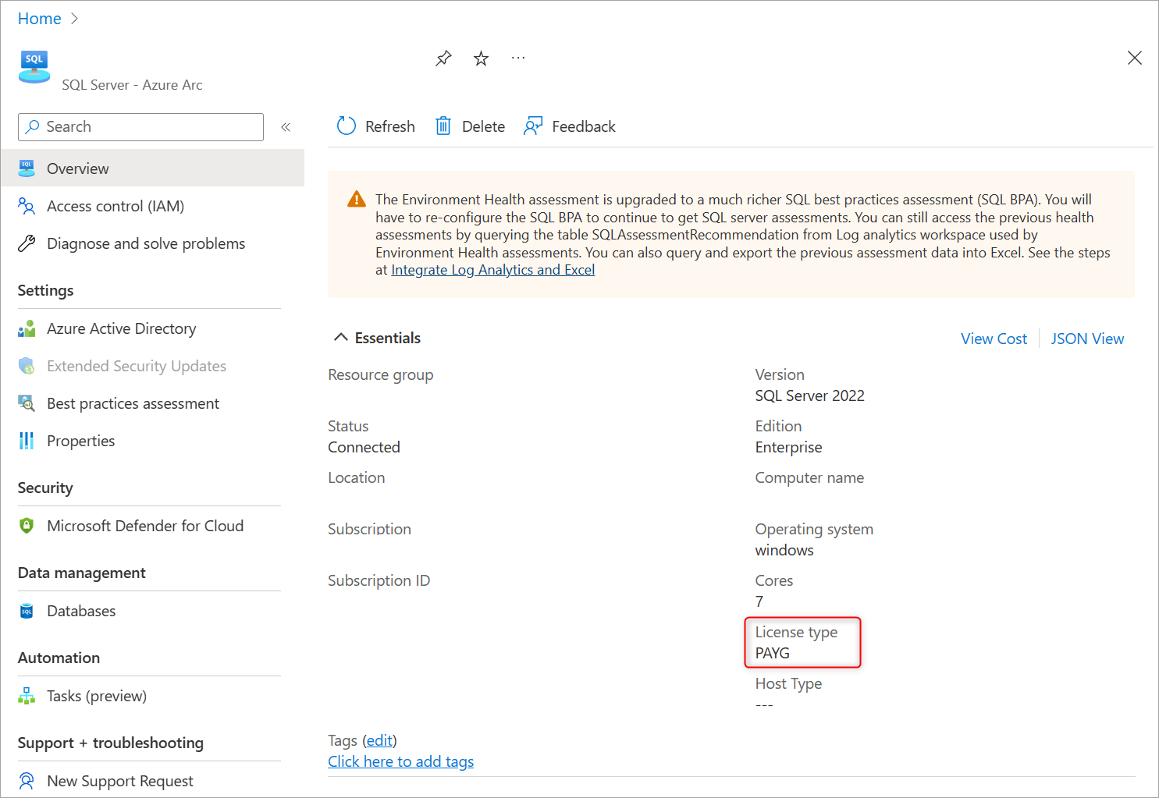The height and width of the screenshot is (798, 1159).
Task: Open Azure Active Directory settings icon
Action: coord(26,328)
